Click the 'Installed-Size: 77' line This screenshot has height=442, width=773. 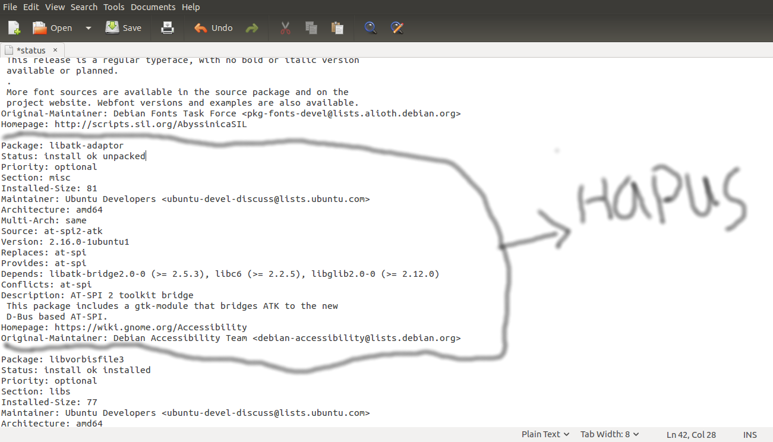tap(49, 402)
